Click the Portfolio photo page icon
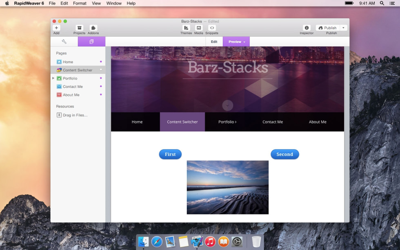The image size is (400, 250). point(59,78)
